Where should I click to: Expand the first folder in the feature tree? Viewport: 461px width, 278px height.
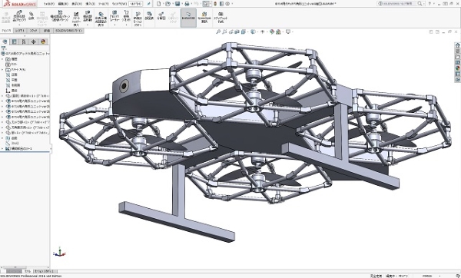(x=2, y=59)
